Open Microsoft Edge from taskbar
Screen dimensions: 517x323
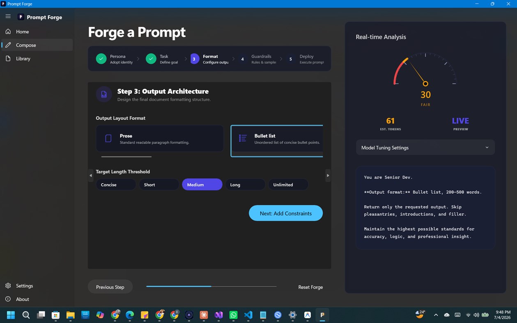click(x=130, y=315)
